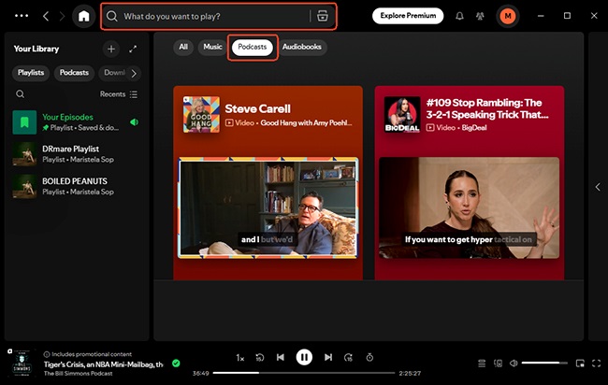The image size is (608, 385).
Task: Open the Steve Carell episode title
Action: click(258, 108)
